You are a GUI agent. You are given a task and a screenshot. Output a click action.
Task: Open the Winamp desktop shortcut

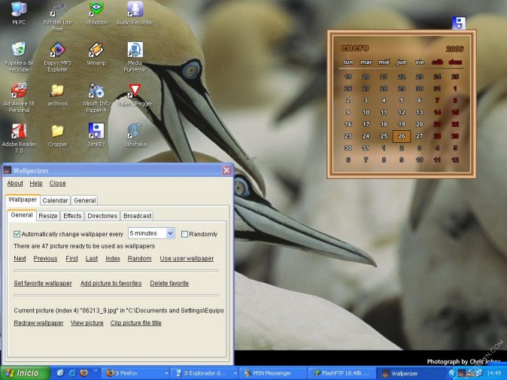click(x=96, y=50)
